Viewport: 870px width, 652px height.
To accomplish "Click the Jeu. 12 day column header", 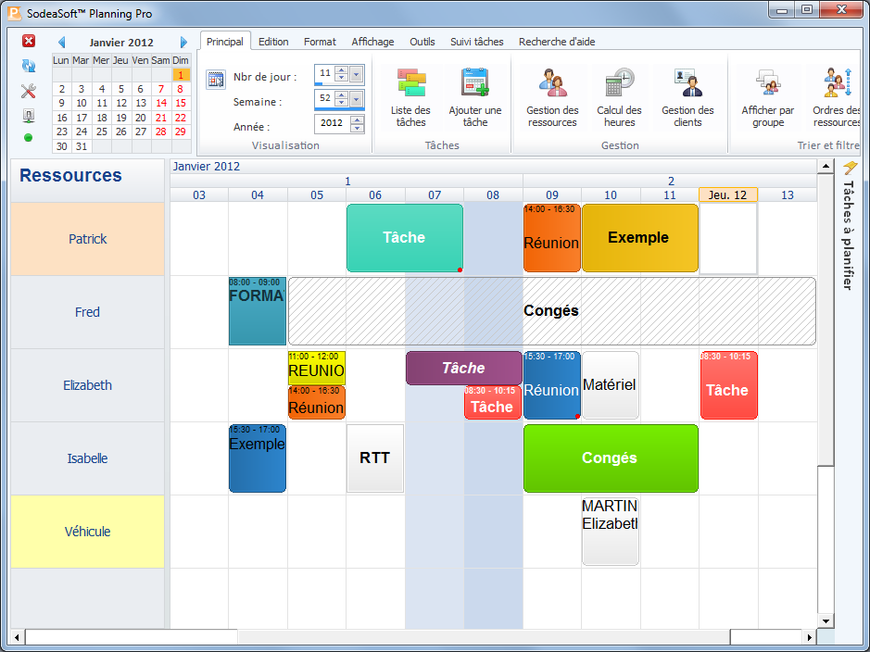I will point(728,194).
